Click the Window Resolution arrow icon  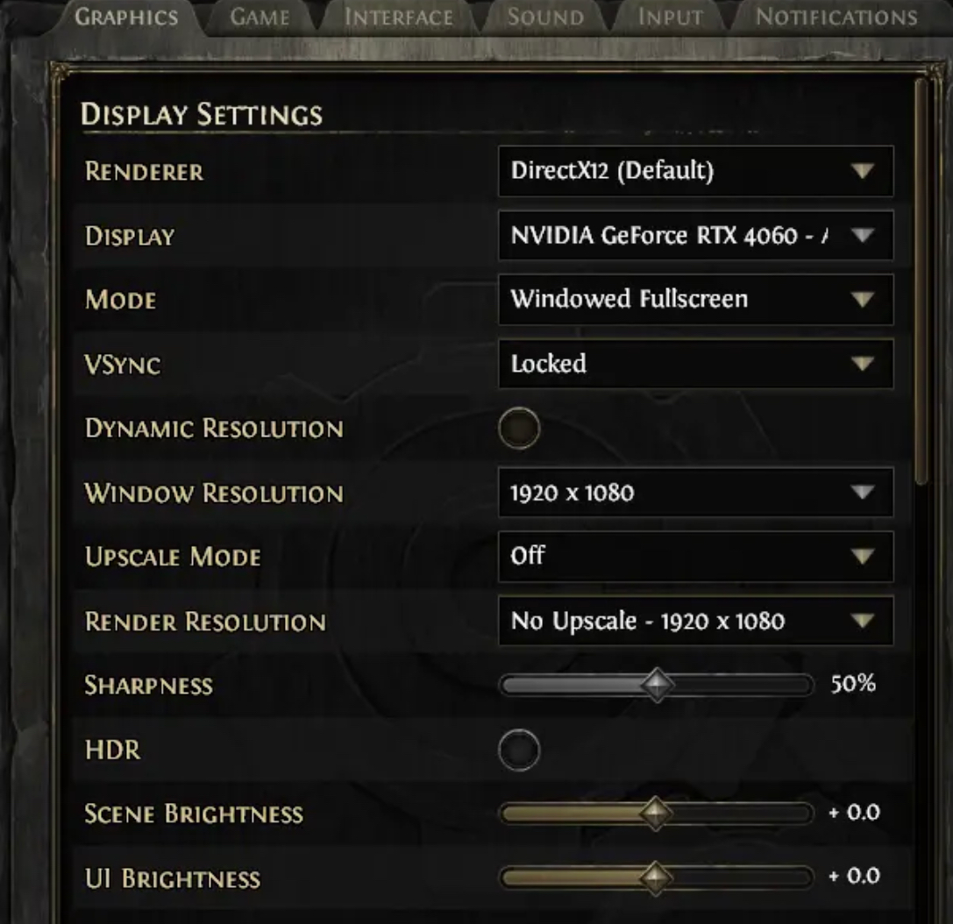(863, 492)
